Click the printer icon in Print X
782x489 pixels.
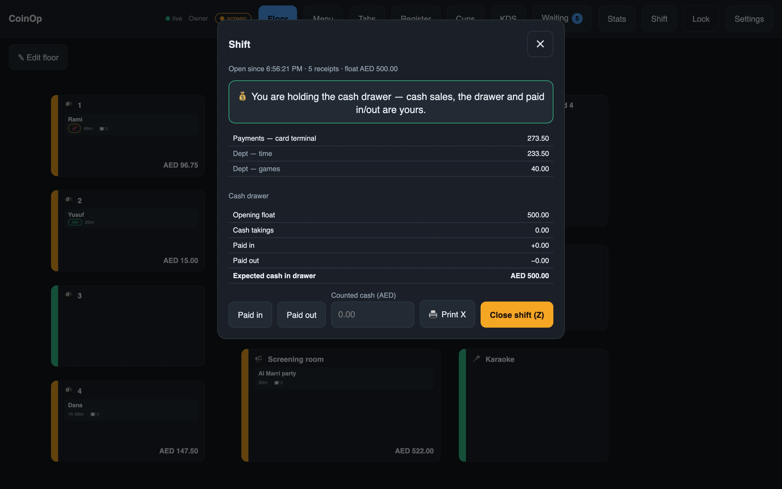pyautogui.click(x=433, y=314)
